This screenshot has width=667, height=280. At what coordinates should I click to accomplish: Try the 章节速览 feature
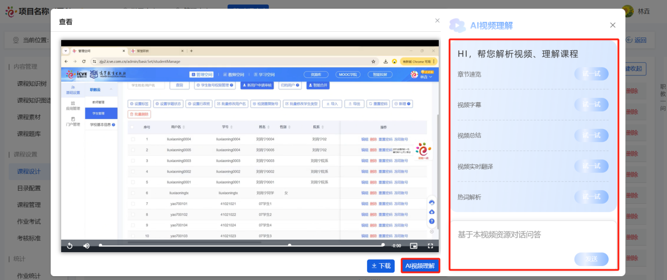pyautogui.click(x=591, y=74)
